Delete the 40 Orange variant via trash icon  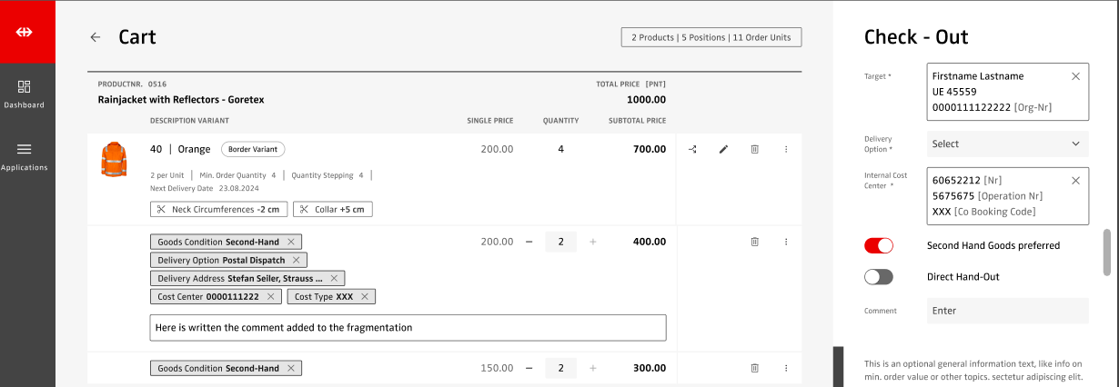point(754,149)
